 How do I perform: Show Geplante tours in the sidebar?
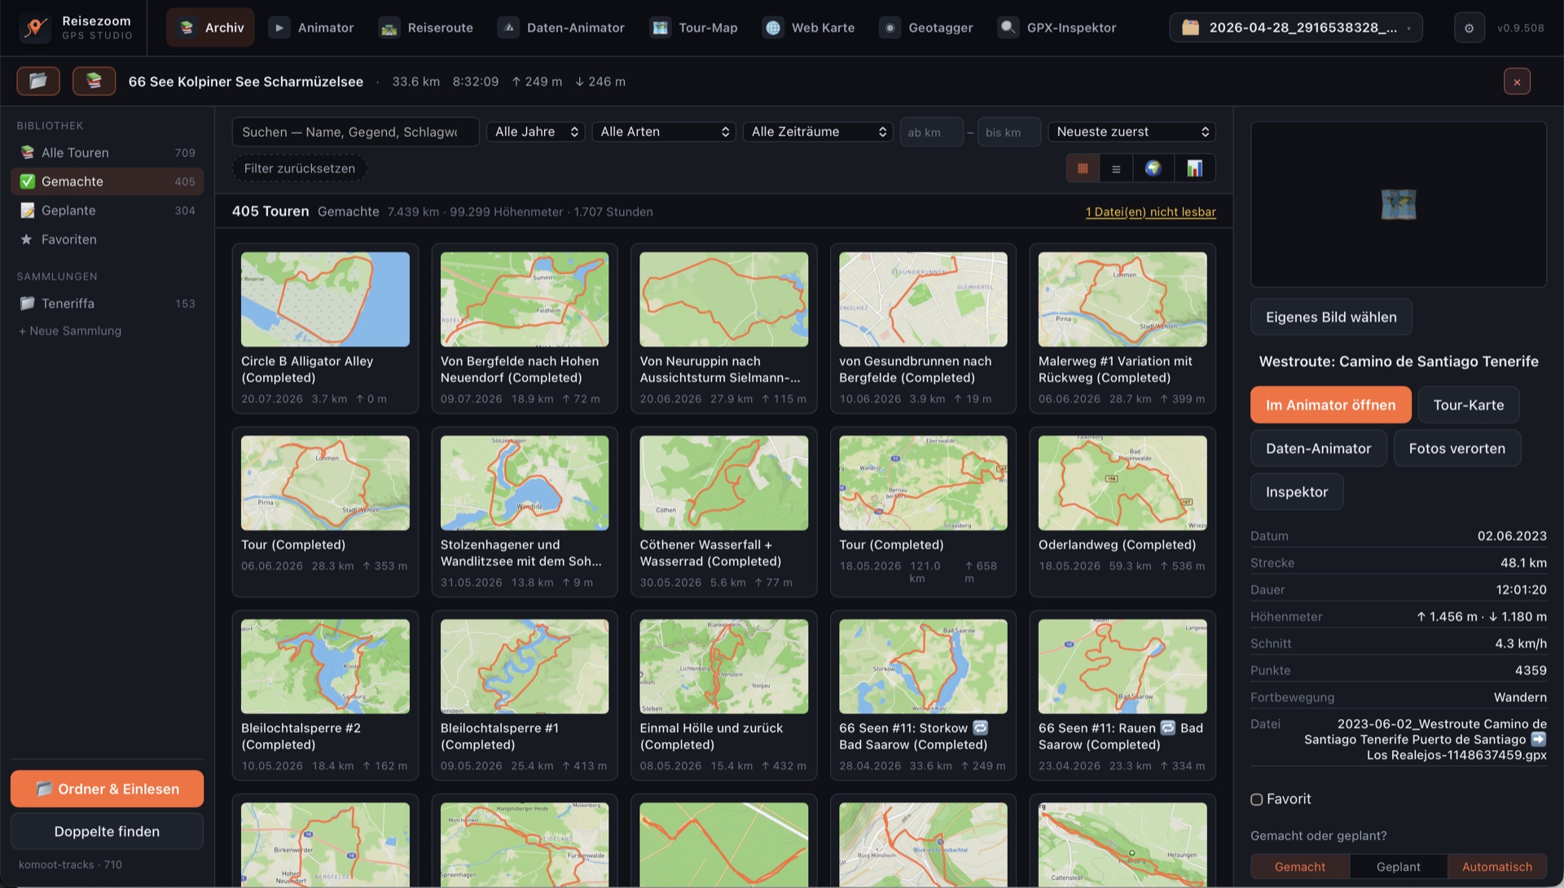tap(107, 210)
